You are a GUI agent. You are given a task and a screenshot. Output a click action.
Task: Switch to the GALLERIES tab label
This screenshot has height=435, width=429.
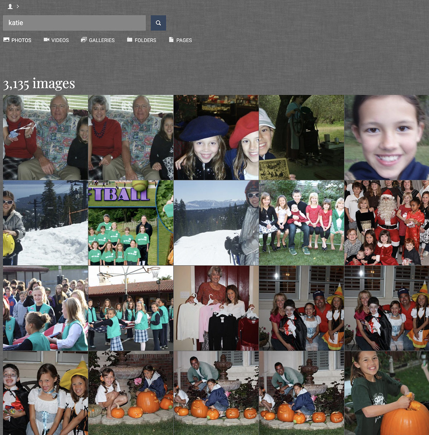(102, 40)
